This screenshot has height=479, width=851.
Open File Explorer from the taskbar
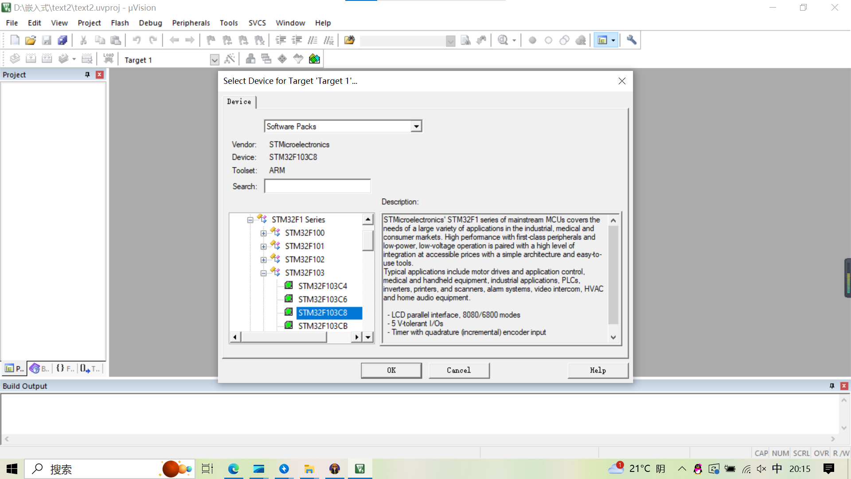point(309,469)
